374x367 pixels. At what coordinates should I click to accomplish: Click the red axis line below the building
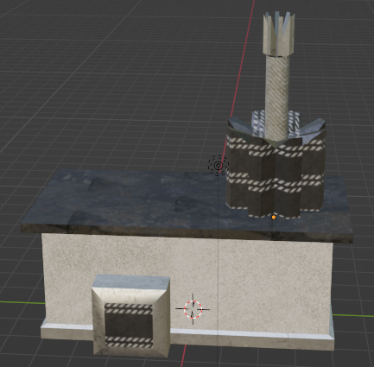pos(183,356)
